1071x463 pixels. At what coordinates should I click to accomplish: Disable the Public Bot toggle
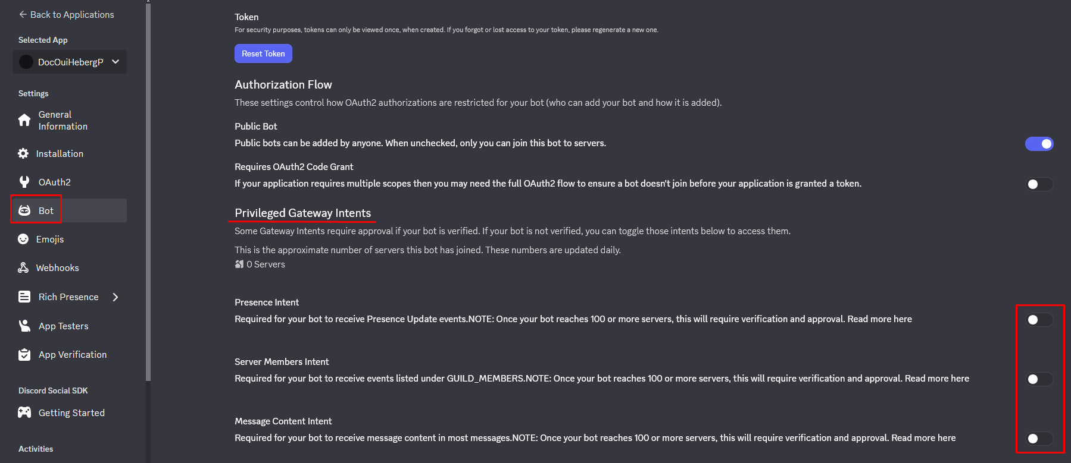[1039, 144]
